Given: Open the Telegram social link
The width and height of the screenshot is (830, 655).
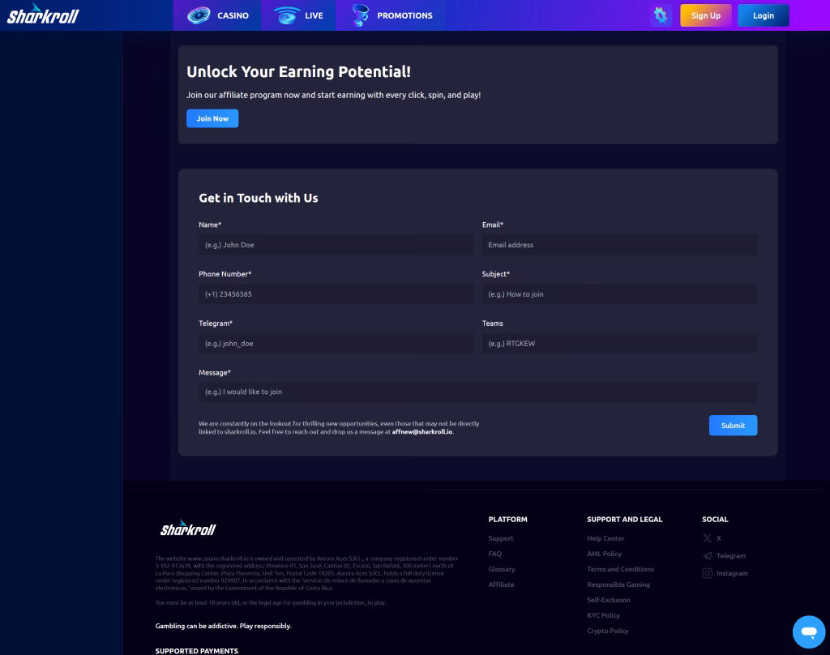Looking at the screenshot, I should click(x=725, y=556).
